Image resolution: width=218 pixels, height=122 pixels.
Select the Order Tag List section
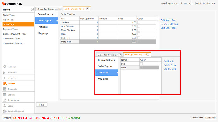point(46,20)
